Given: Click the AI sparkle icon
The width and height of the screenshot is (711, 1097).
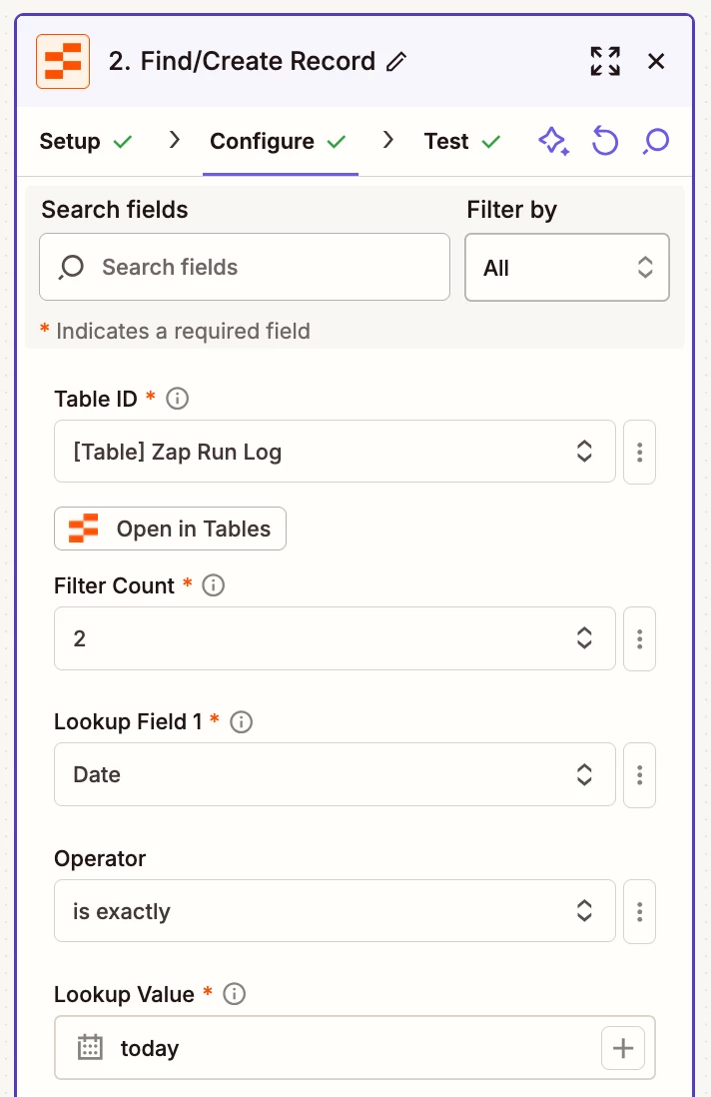Looking at the screenshot, I should 553,142.
